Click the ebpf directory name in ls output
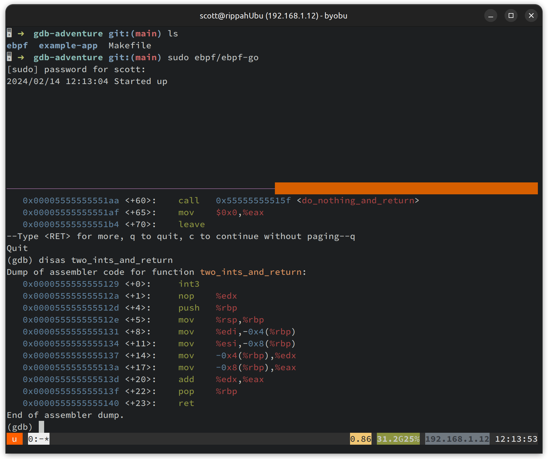The height and width of the screenshot is (459, 548). pyautogui.click(x=17, y=45)
